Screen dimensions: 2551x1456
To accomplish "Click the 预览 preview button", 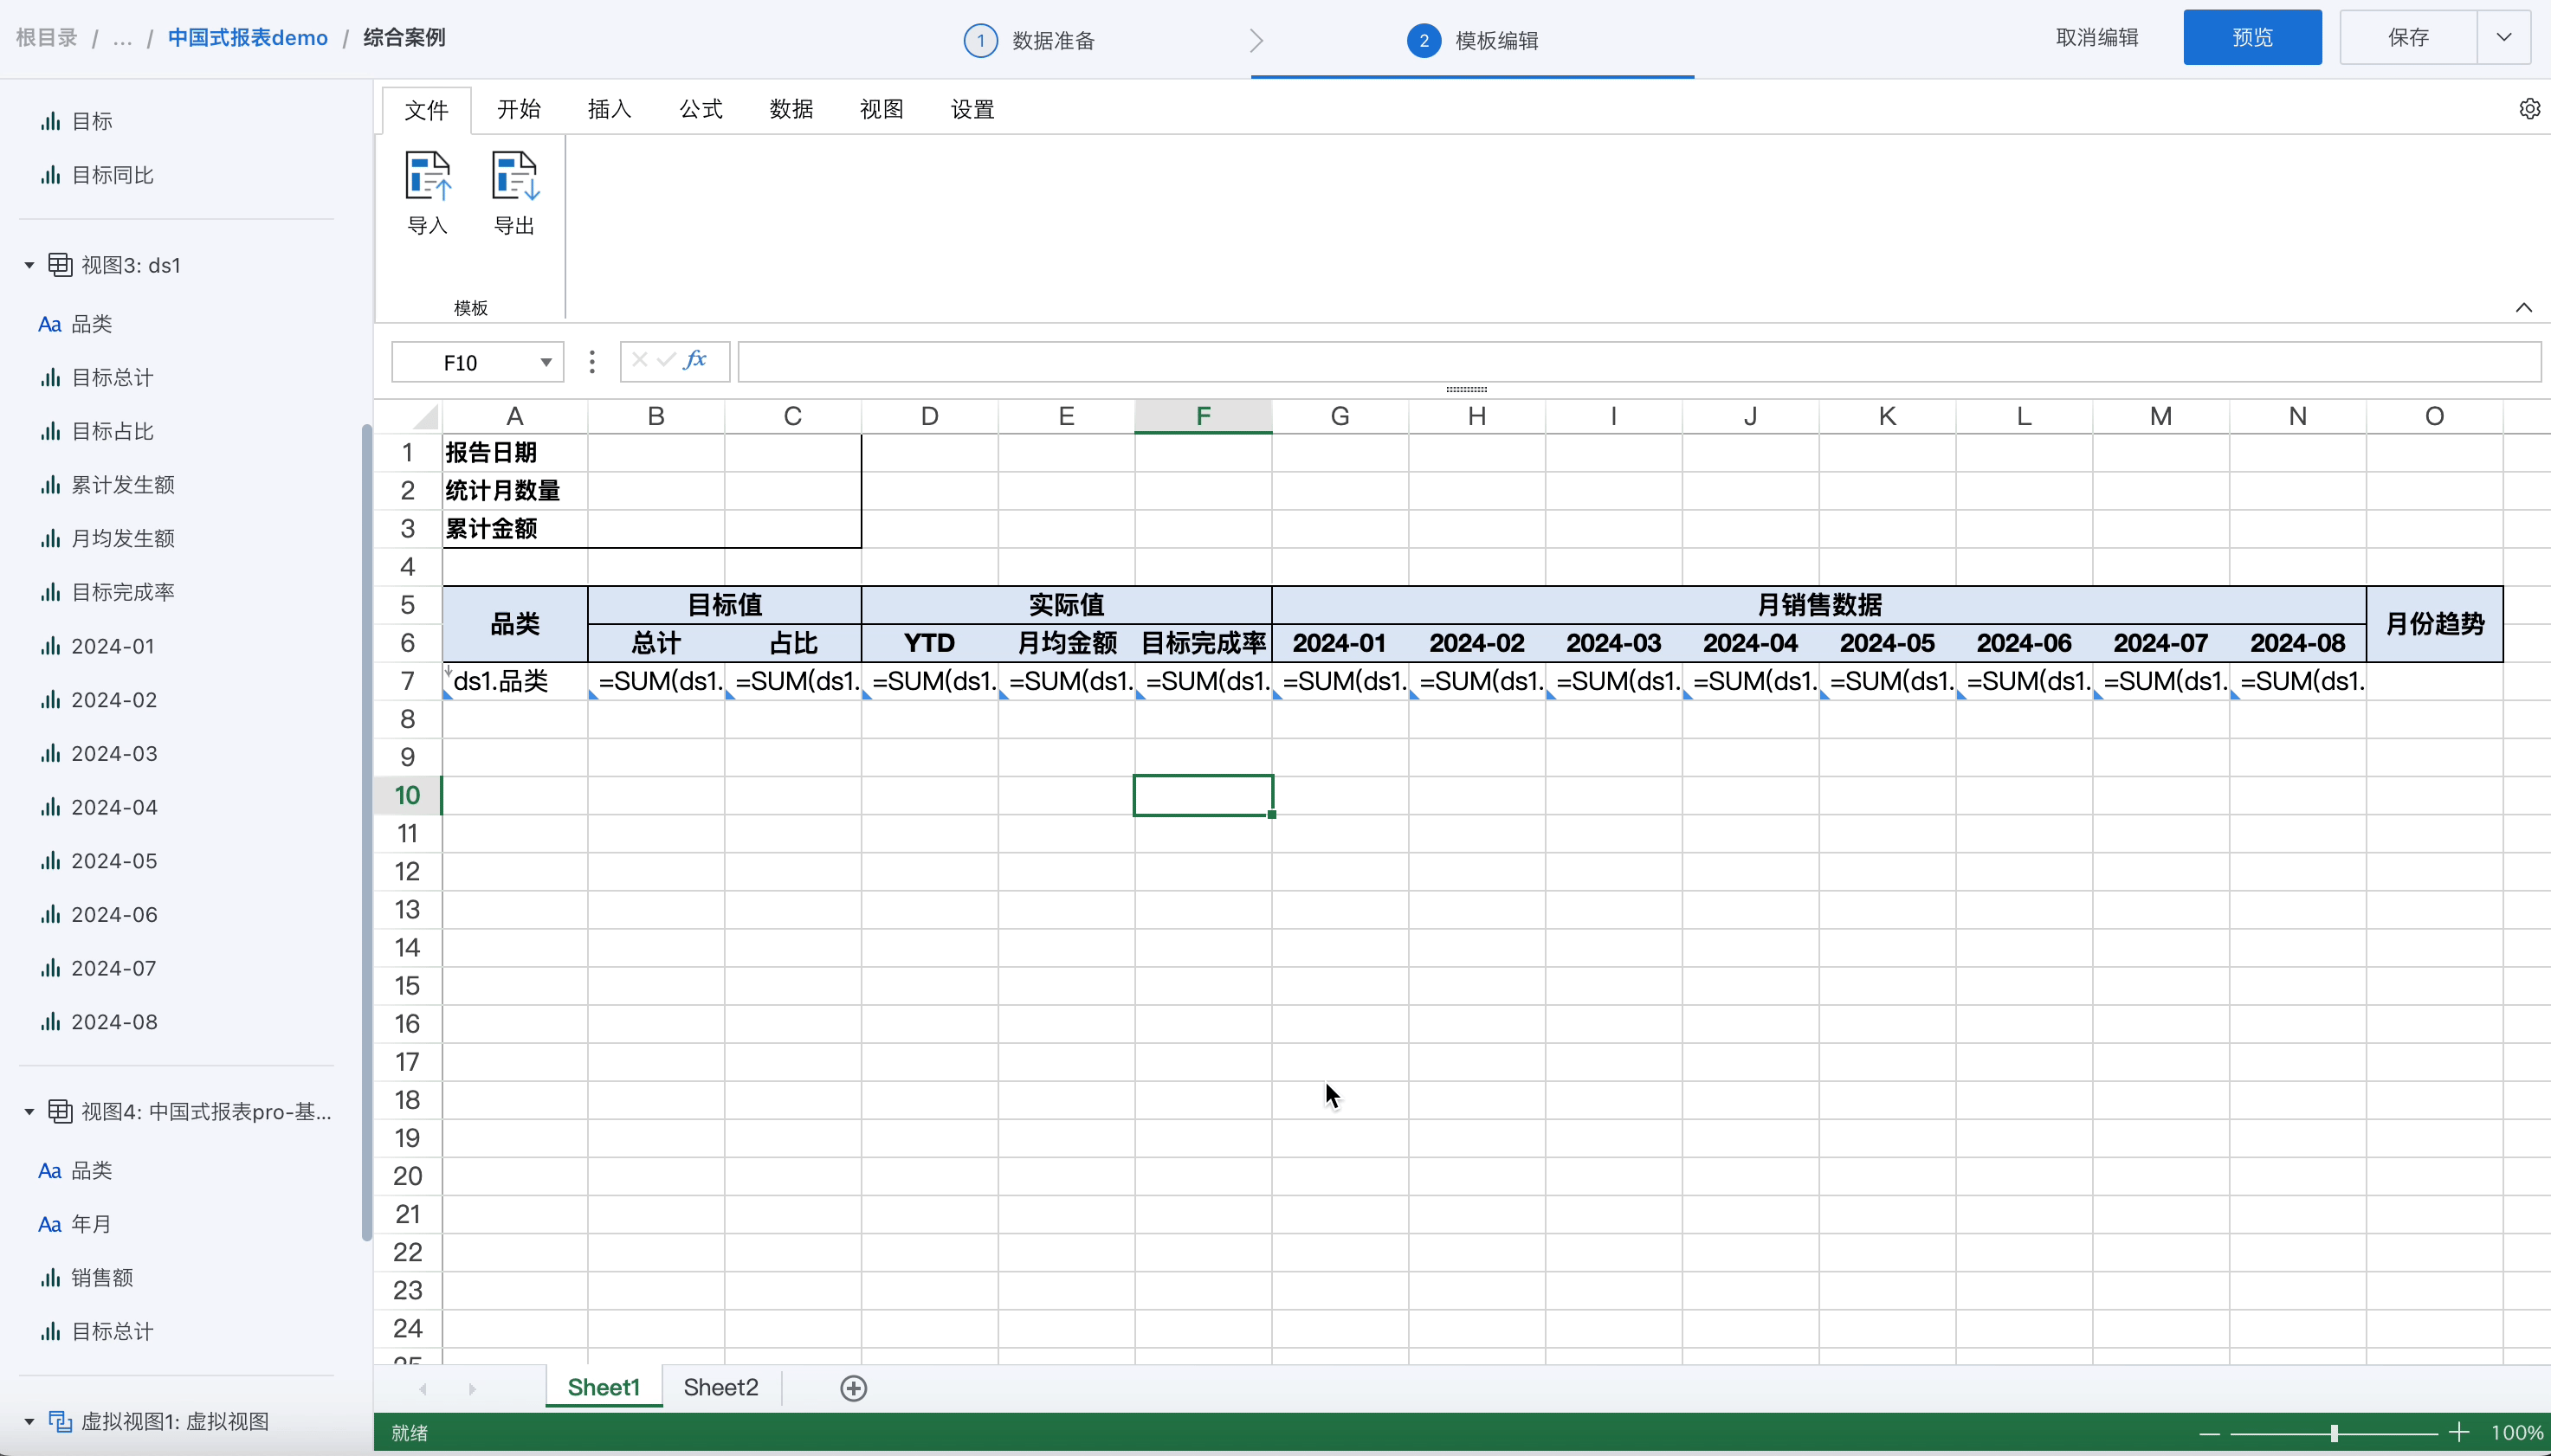I will [x=2253, y=38].
